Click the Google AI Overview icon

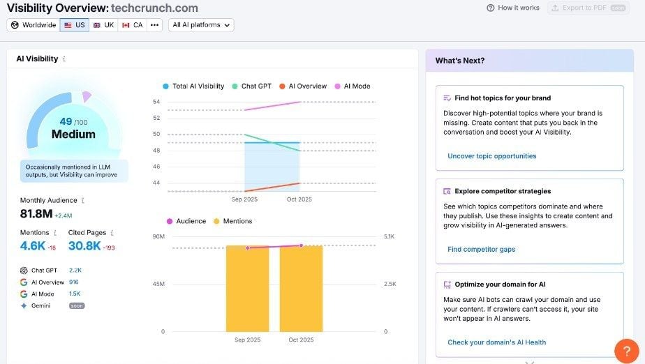pyautogui.click(x=24, y=282)
